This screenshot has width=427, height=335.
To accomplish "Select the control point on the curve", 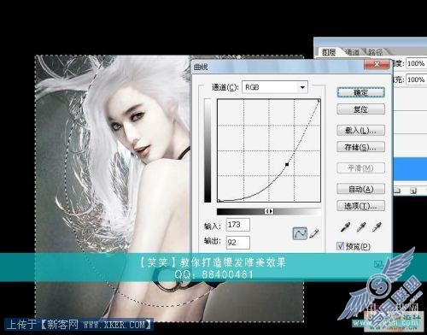I will (287, 164).
